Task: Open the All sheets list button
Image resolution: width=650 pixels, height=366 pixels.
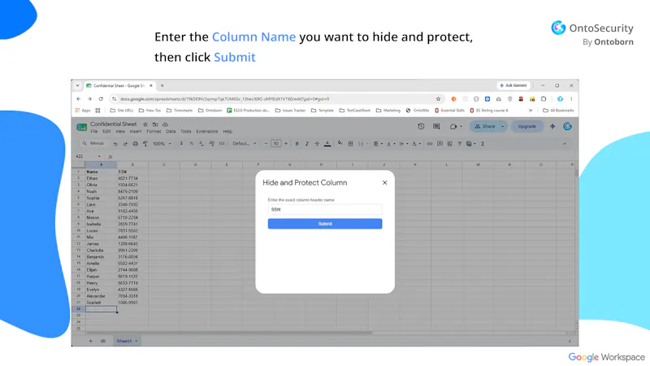Action: pos(103,341)
